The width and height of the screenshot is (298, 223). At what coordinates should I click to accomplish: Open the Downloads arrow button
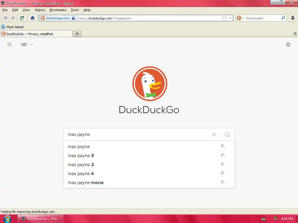click(x=293, y=18)
